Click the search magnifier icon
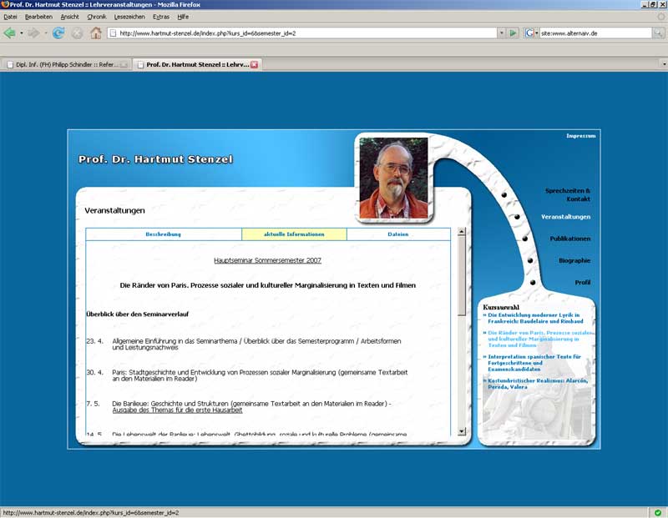The image size is (668, 518). (x=657, y=33)
